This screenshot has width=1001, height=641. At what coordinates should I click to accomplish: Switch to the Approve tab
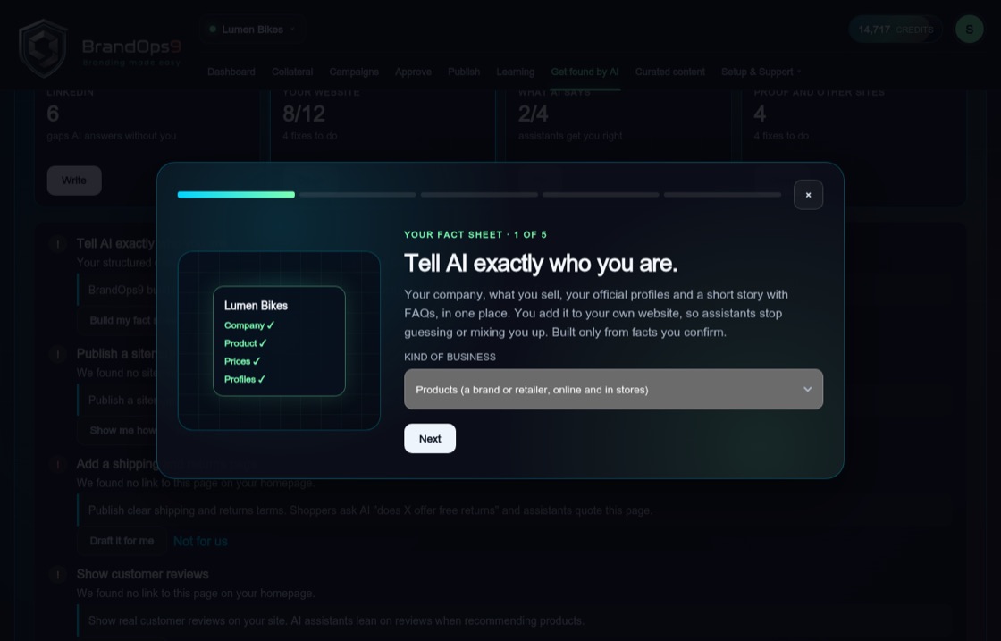[413, 72]
